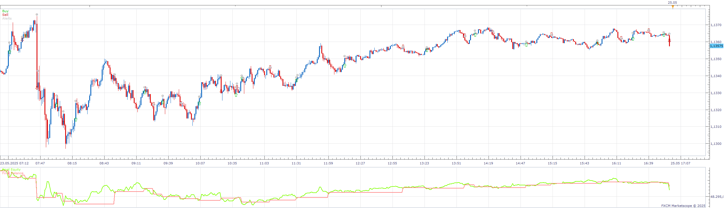Click the 08:15 time axis label
The width and height of the screenshot is (724, 208).
pos(72,163)
